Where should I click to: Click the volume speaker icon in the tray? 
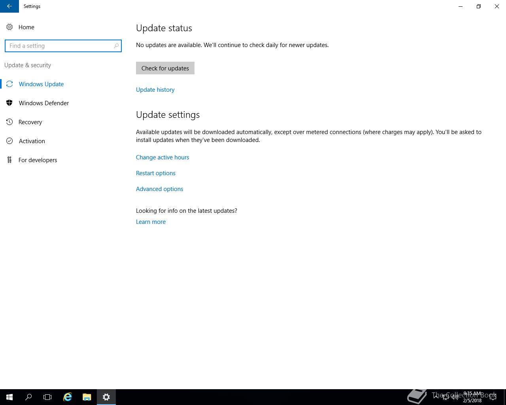(455, 397)
